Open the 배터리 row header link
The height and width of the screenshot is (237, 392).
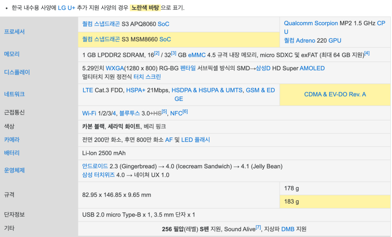click(12, 153)
